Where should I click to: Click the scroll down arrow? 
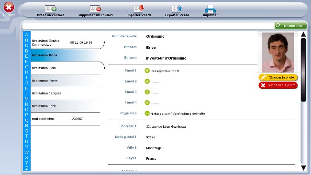[303, 168]
